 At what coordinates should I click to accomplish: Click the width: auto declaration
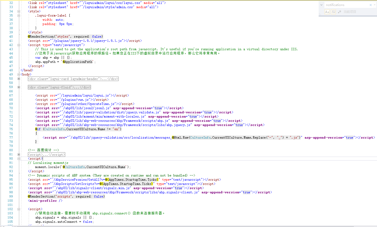53,20
